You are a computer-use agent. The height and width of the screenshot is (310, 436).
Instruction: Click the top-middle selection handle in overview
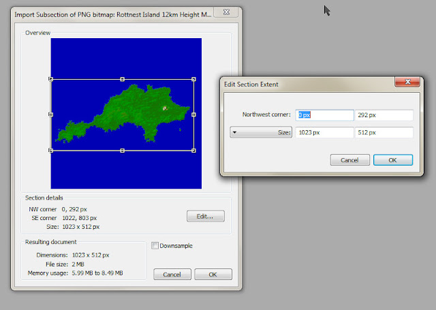(123, 79)
